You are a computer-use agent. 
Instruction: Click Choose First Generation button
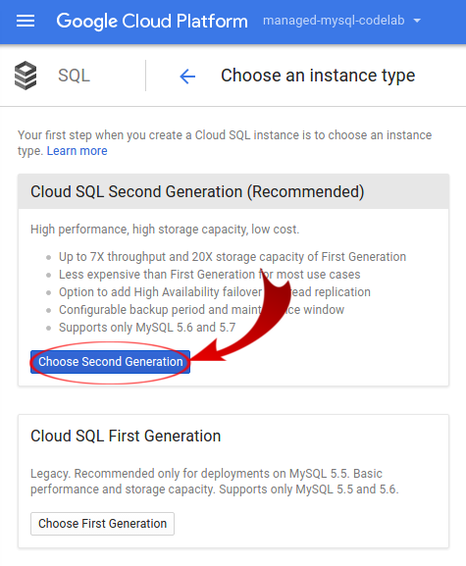click(x=102, y=524)
